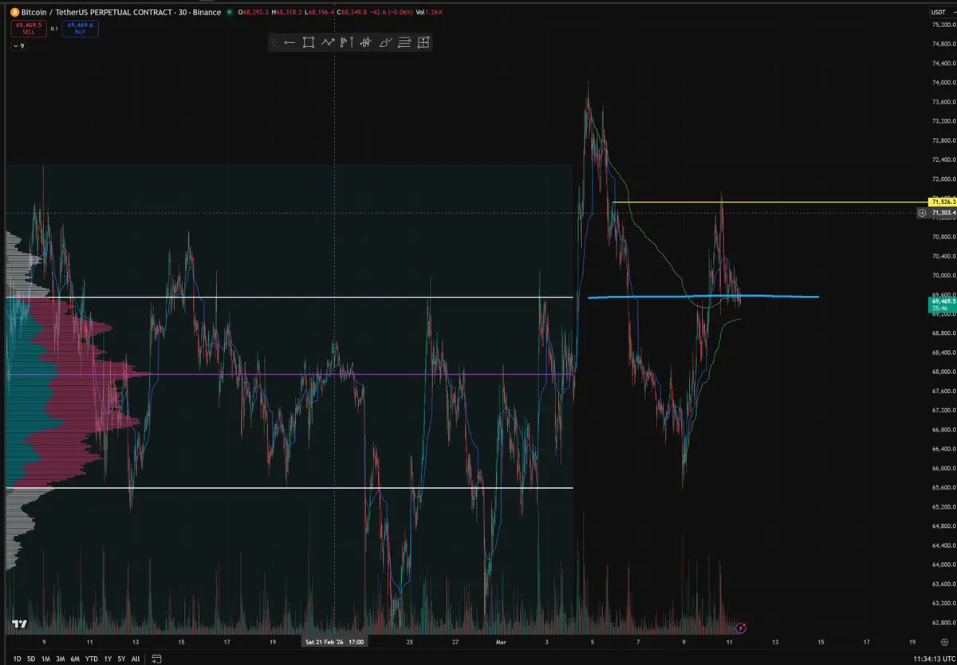The image size is (957, 665).
Task: Select the rectangle shape tool
Action: [309, 42]
